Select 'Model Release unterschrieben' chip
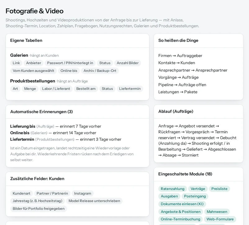The width and height of the screenshot is (249, 225). coord(94,201)
